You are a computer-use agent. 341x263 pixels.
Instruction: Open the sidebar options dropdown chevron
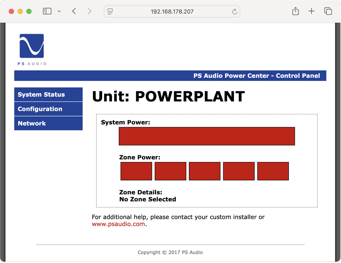[x=59, y=11]
